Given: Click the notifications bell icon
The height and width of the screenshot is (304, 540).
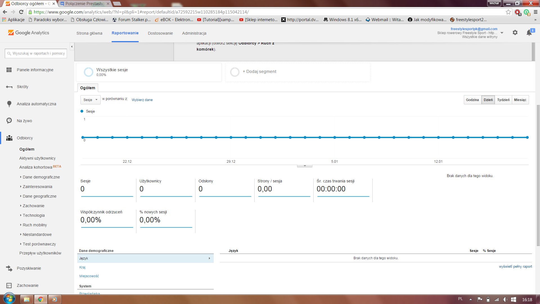Looking at the screenshot, I should (529, 33).
